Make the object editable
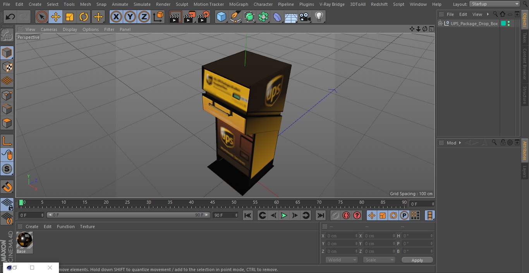Image resolution: width=529 pixels, height=273 pixels. click(x=7, y=35)
